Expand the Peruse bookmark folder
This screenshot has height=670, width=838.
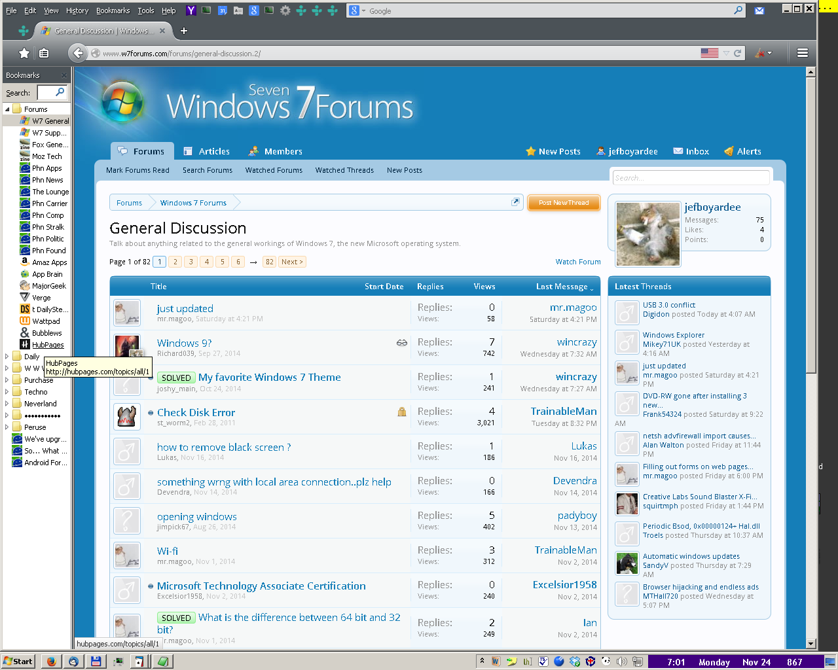7,427
